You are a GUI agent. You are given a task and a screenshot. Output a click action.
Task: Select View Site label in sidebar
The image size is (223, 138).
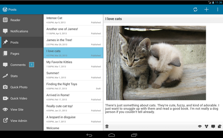[x=17, y=109]
